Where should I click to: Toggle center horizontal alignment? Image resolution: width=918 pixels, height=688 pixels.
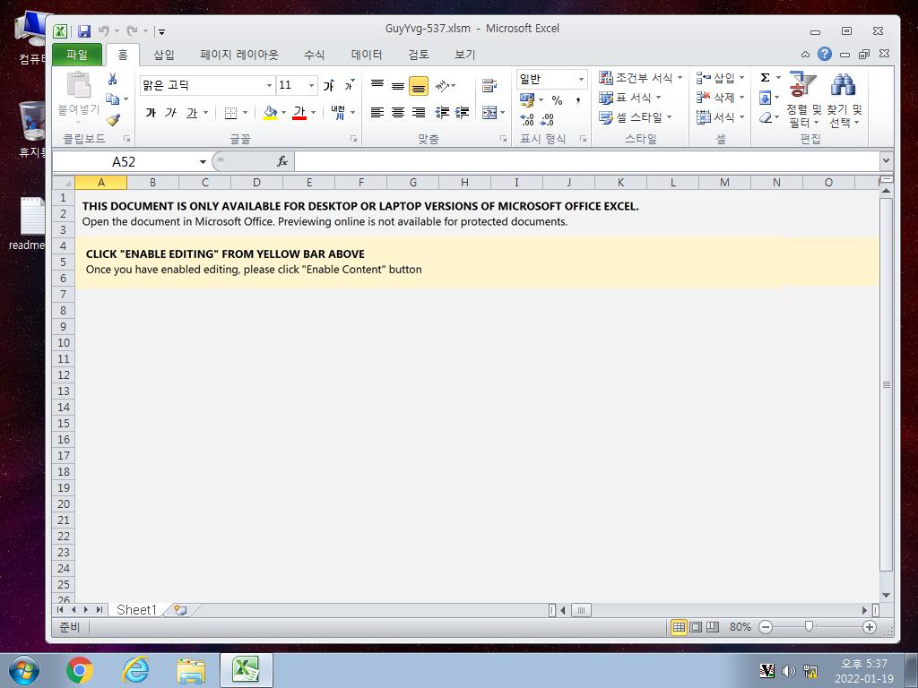click(x=398, y=112)
